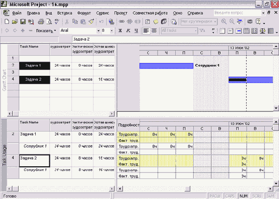
Task: Click the entry bar field showing Задача 2
Action: (x=175, y=39)
